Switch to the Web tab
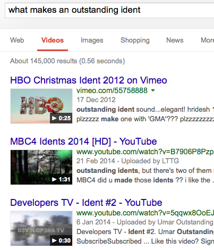This screenshot has height=250, width=214. click(x=17, y=40)
